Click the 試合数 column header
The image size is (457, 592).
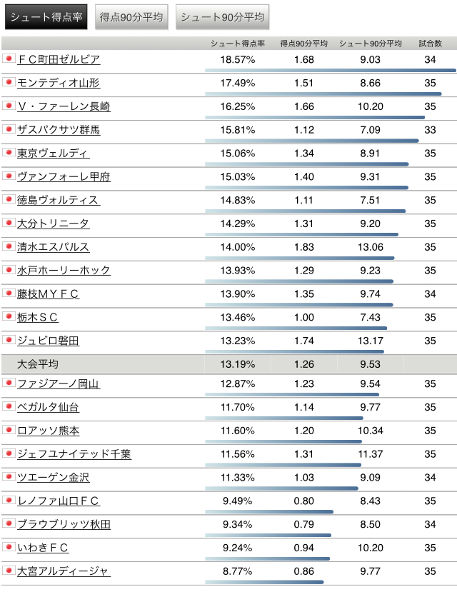tap(430, 44)
